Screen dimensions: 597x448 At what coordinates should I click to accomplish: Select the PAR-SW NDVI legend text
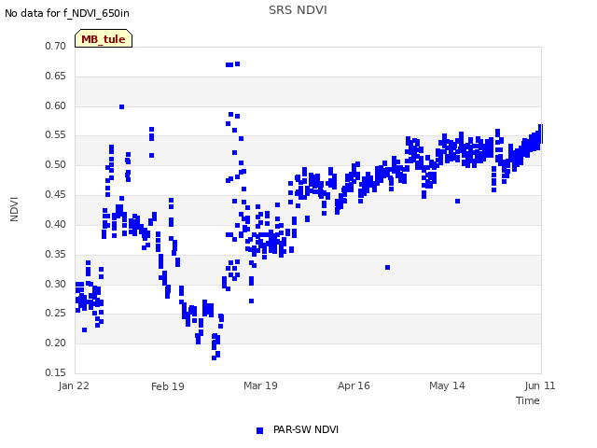tap(306, 429)
